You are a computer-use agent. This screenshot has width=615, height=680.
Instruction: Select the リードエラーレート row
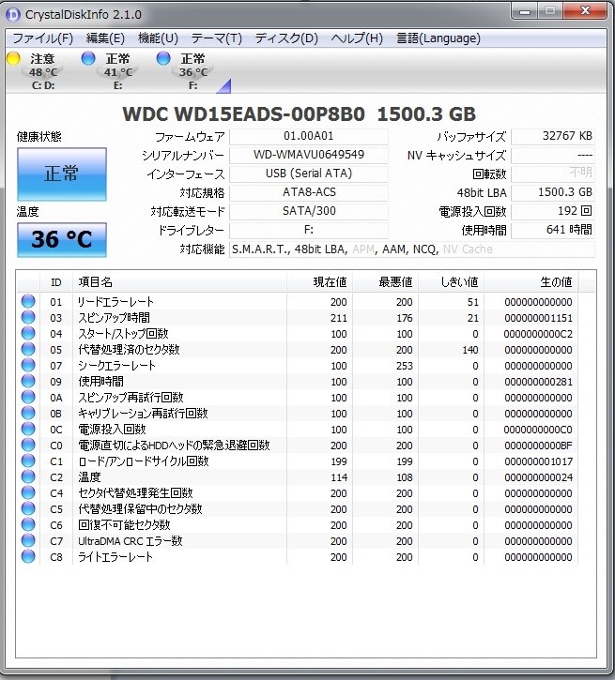(298, 301)
